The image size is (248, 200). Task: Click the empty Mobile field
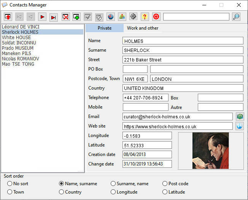coord(146,107)
